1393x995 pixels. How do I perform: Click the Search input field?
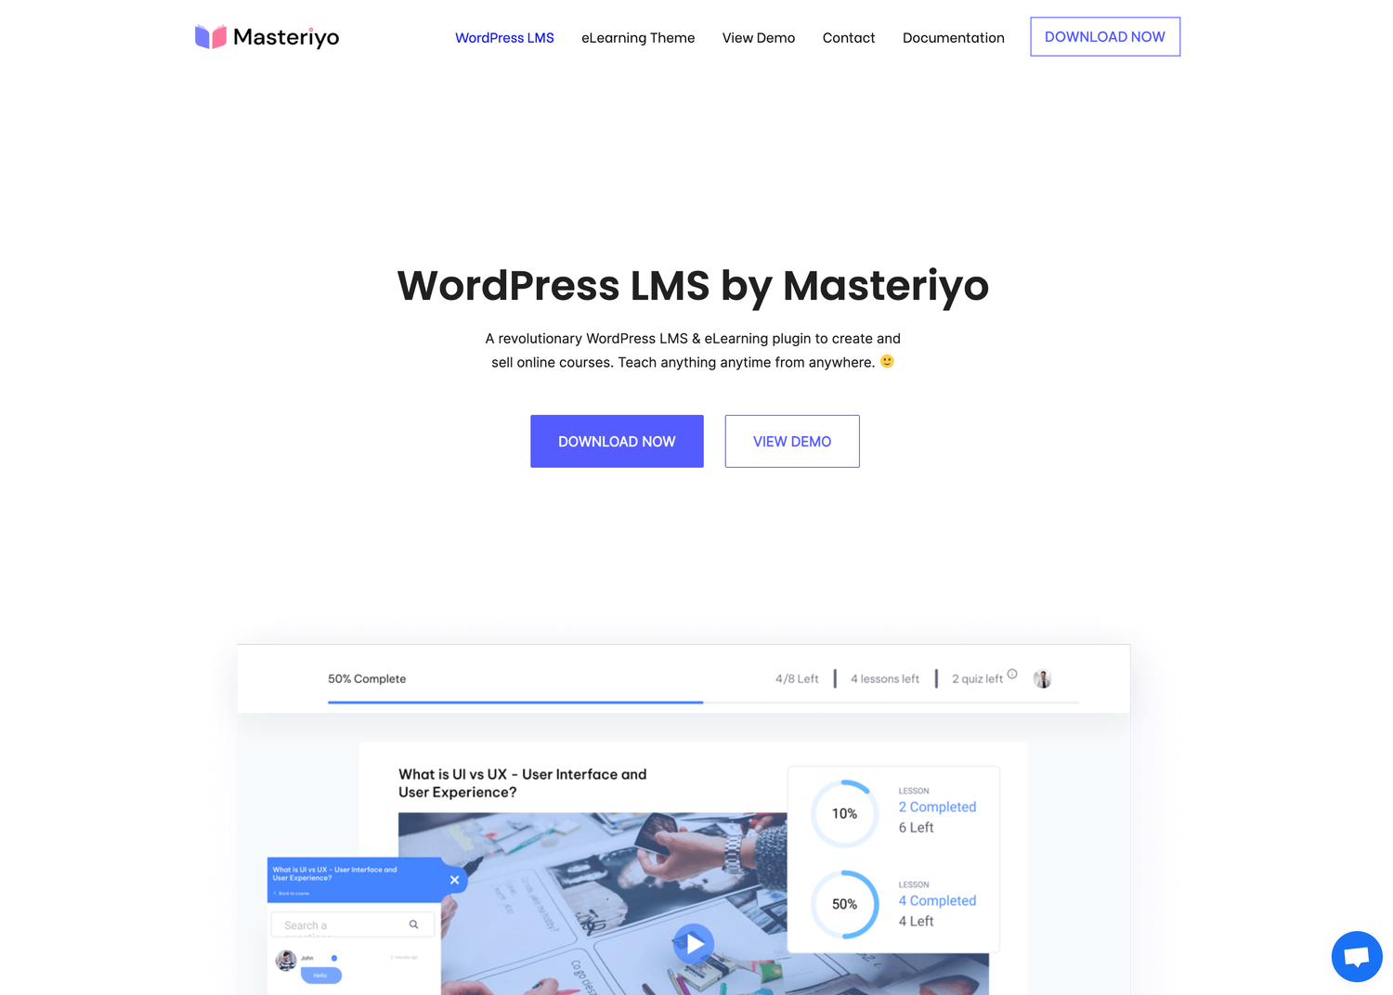(x=352, y=925)
